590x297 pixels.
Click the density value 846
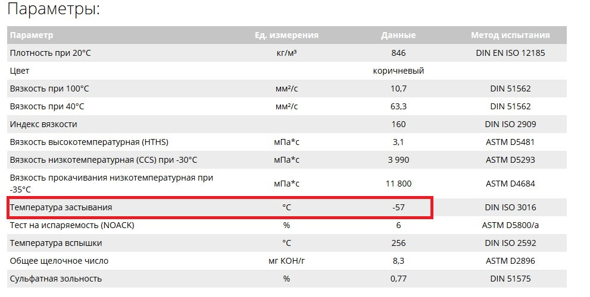[x=398, y=53]
